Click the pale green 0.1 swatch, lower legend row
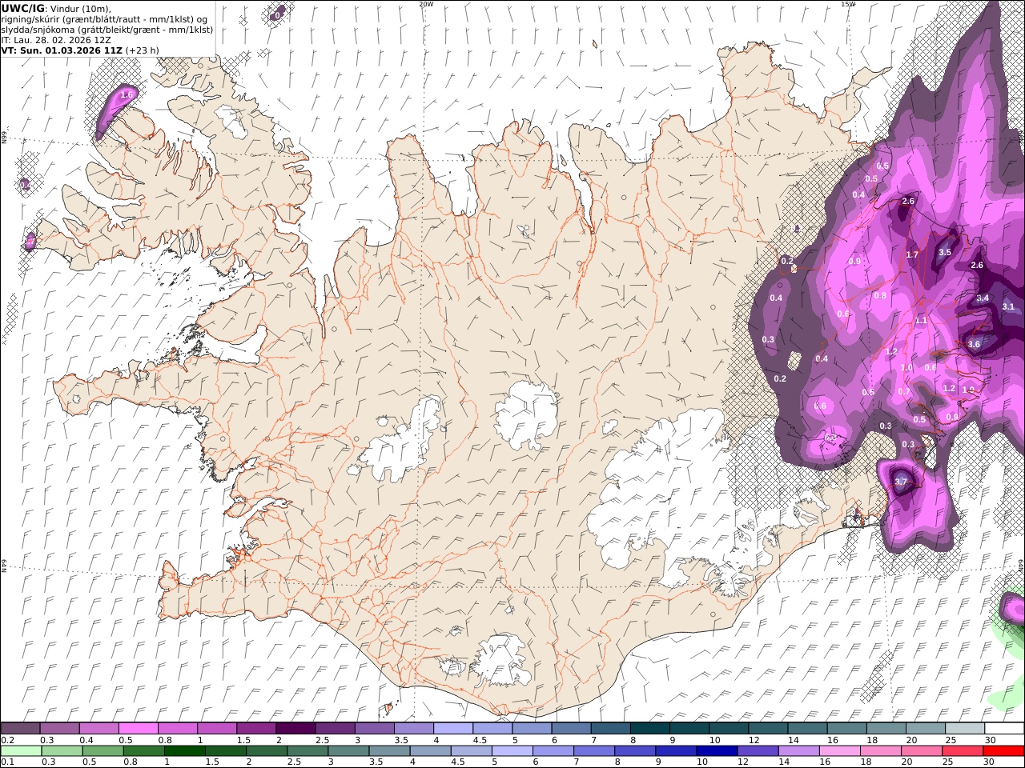This screenshot has height=768, width=1025. click(21, 751)
